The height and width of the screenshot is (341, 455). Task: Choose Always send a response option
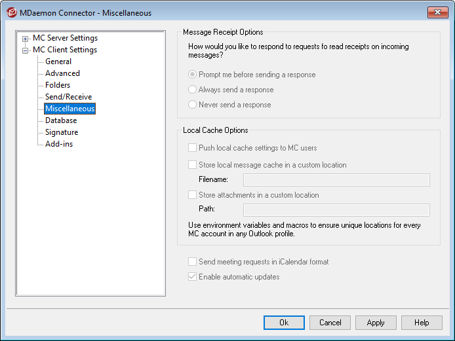click(192, 90)
